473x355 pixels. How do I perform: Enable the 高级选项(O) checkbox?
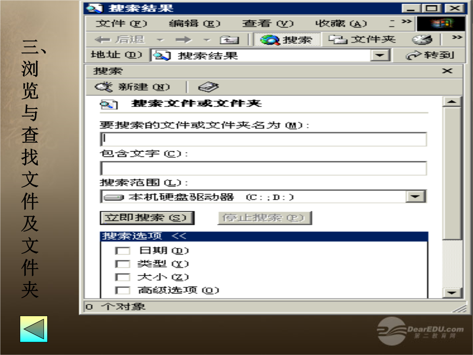point(122,290)
